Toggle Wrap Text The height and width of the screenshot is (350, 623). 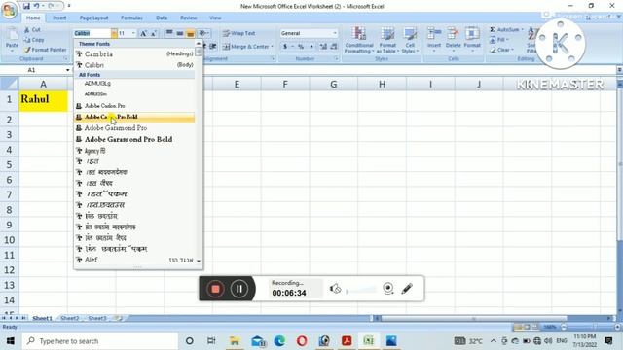click(238, 33)
